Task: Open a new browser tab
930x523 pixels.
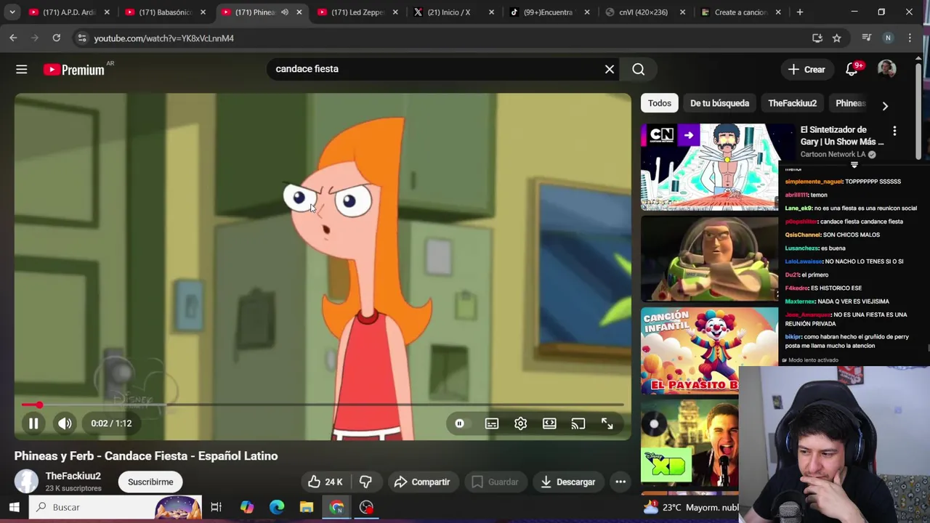Action: 800,12
